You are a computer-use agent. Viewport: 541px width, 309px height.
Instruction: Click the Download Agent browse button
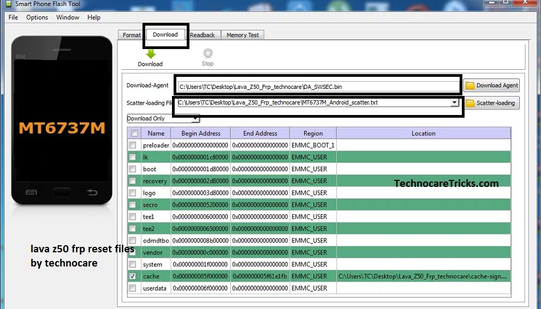point(492,86)
